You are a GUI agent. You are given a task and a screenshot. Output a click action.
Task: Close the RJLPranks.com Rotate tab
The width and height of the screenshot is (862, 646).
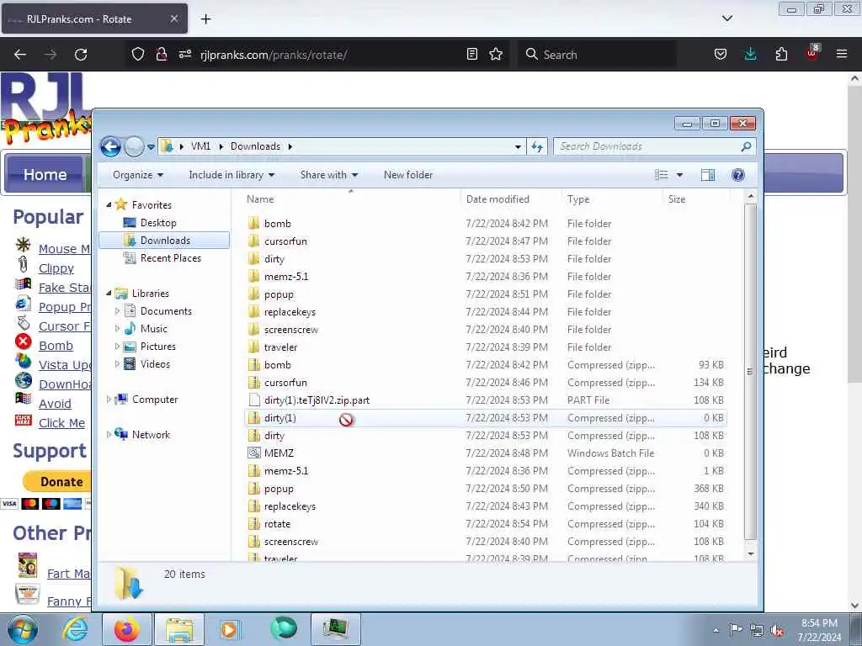point(173,19)
